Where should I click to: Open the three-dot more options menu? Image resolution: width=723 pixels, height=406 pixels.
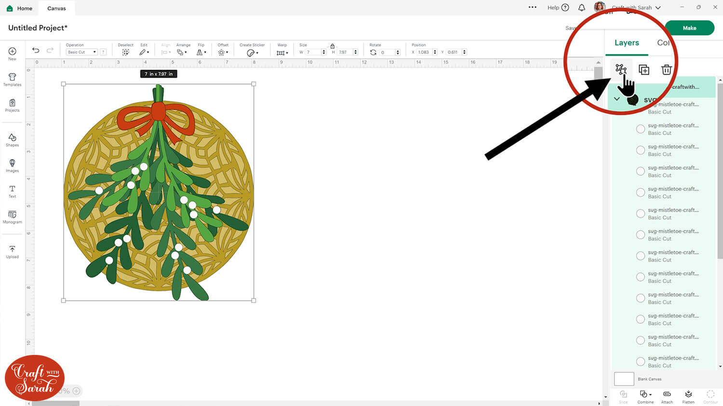(x=532, y=7)
